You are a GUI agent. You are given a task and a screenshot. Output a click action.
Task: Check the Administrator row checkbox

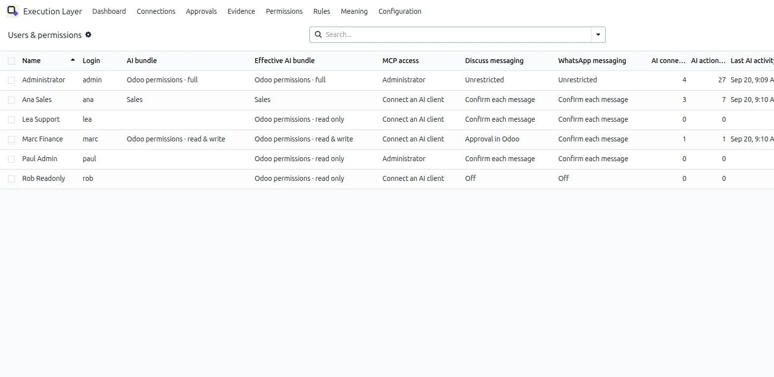point(11,80)
